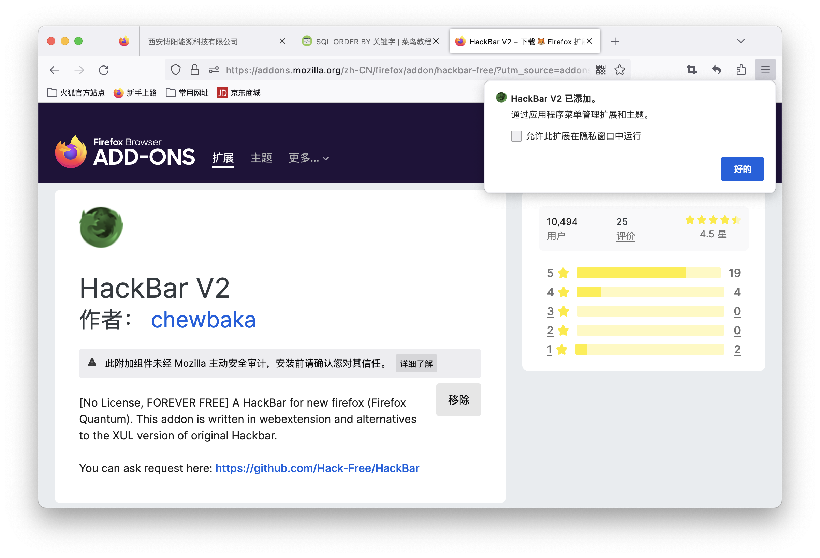Open 火狐官方站点 bookmark folder
820x558 pixels.
coord(76,93)
